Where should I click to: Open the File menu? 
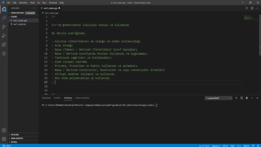(9, 3)
